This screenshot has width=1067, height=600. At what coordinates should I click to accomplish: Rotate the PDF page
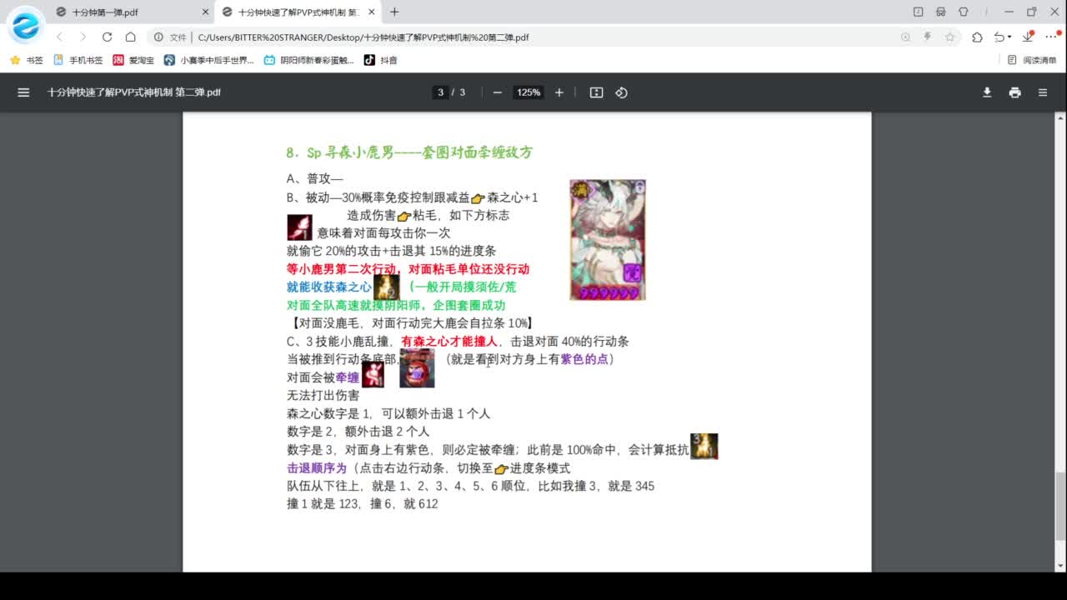click(x=622, y=92)
